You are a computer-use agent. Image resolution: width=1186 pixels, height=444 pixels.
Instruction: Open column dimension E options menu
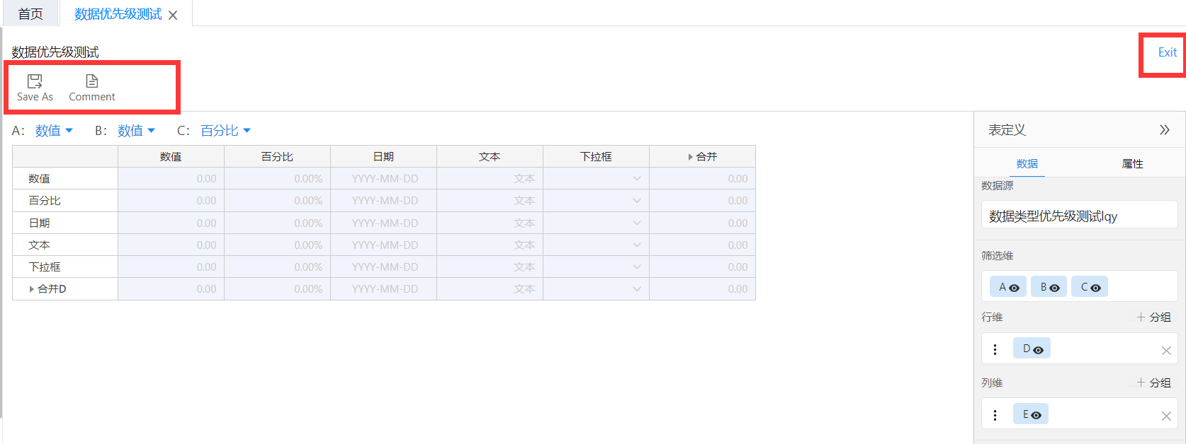click(x=995, y=415)
